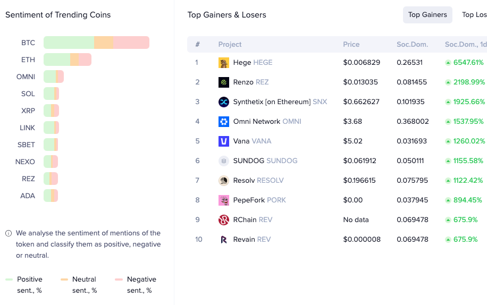This screenshot has height=305, width=487.
Task: Click the up-arrow icon next to 894.45%
Action: point(448,200)
